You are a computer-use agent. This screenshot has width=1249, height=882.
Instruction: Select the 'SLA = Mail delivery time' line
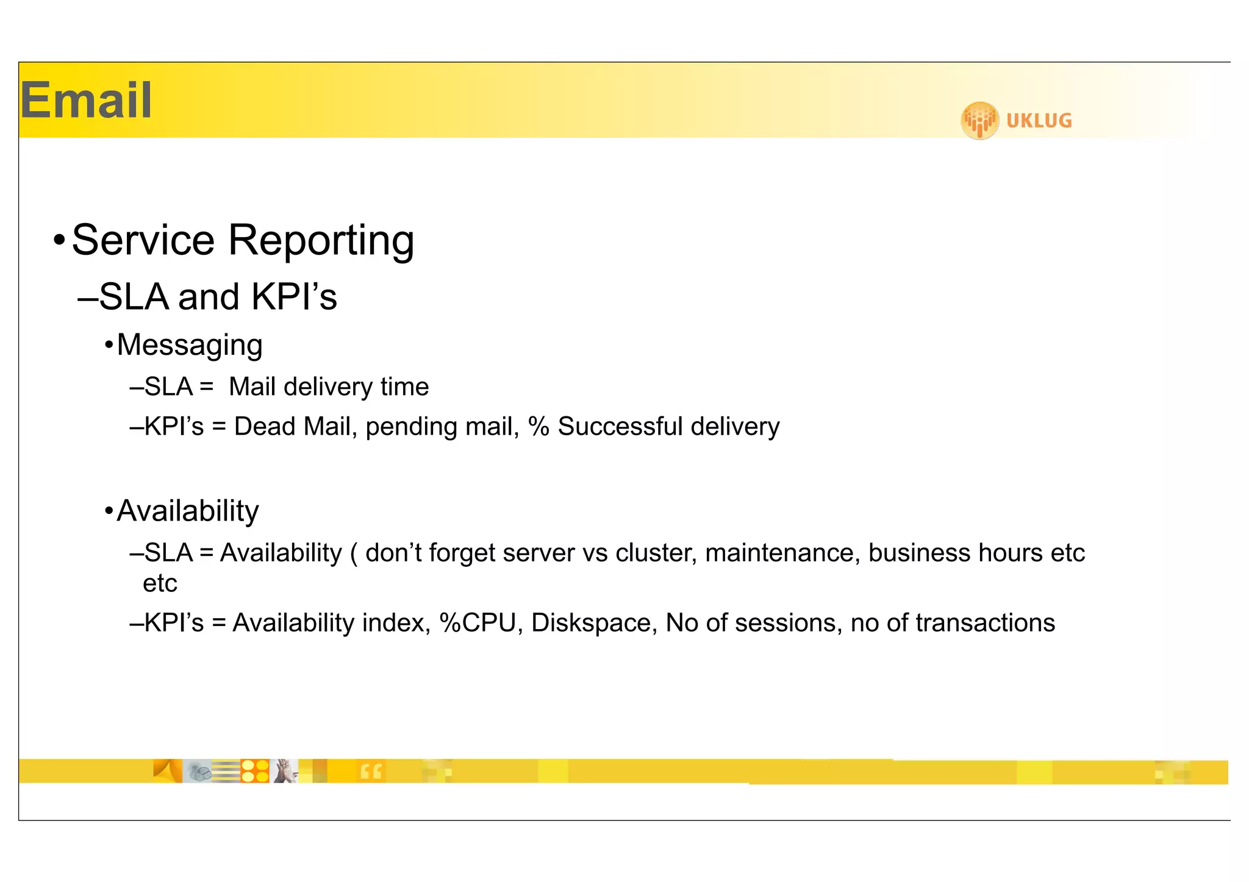point(279,387)
